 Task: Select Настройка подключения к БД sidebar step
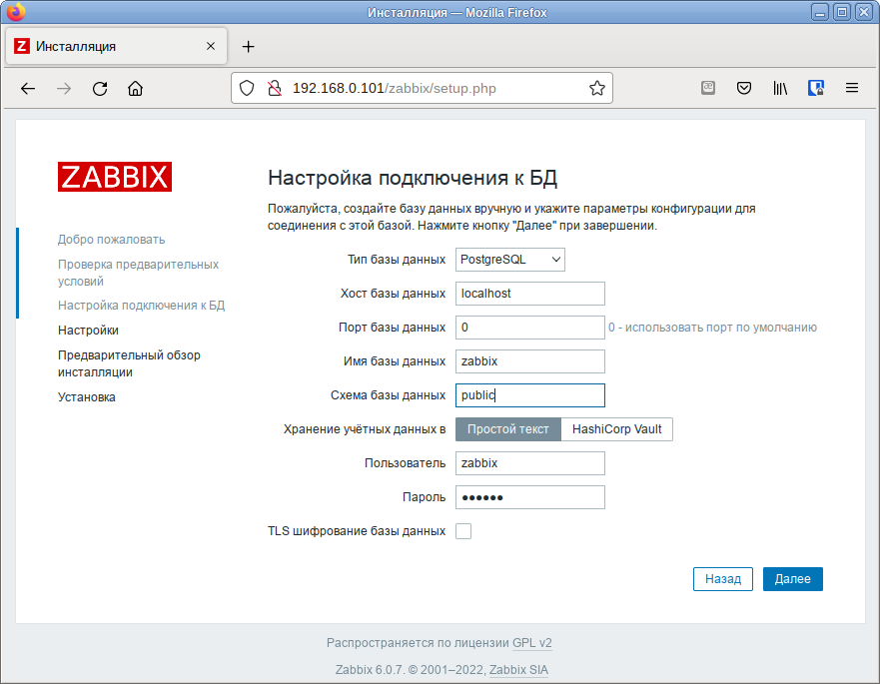(x=141, y=306)
